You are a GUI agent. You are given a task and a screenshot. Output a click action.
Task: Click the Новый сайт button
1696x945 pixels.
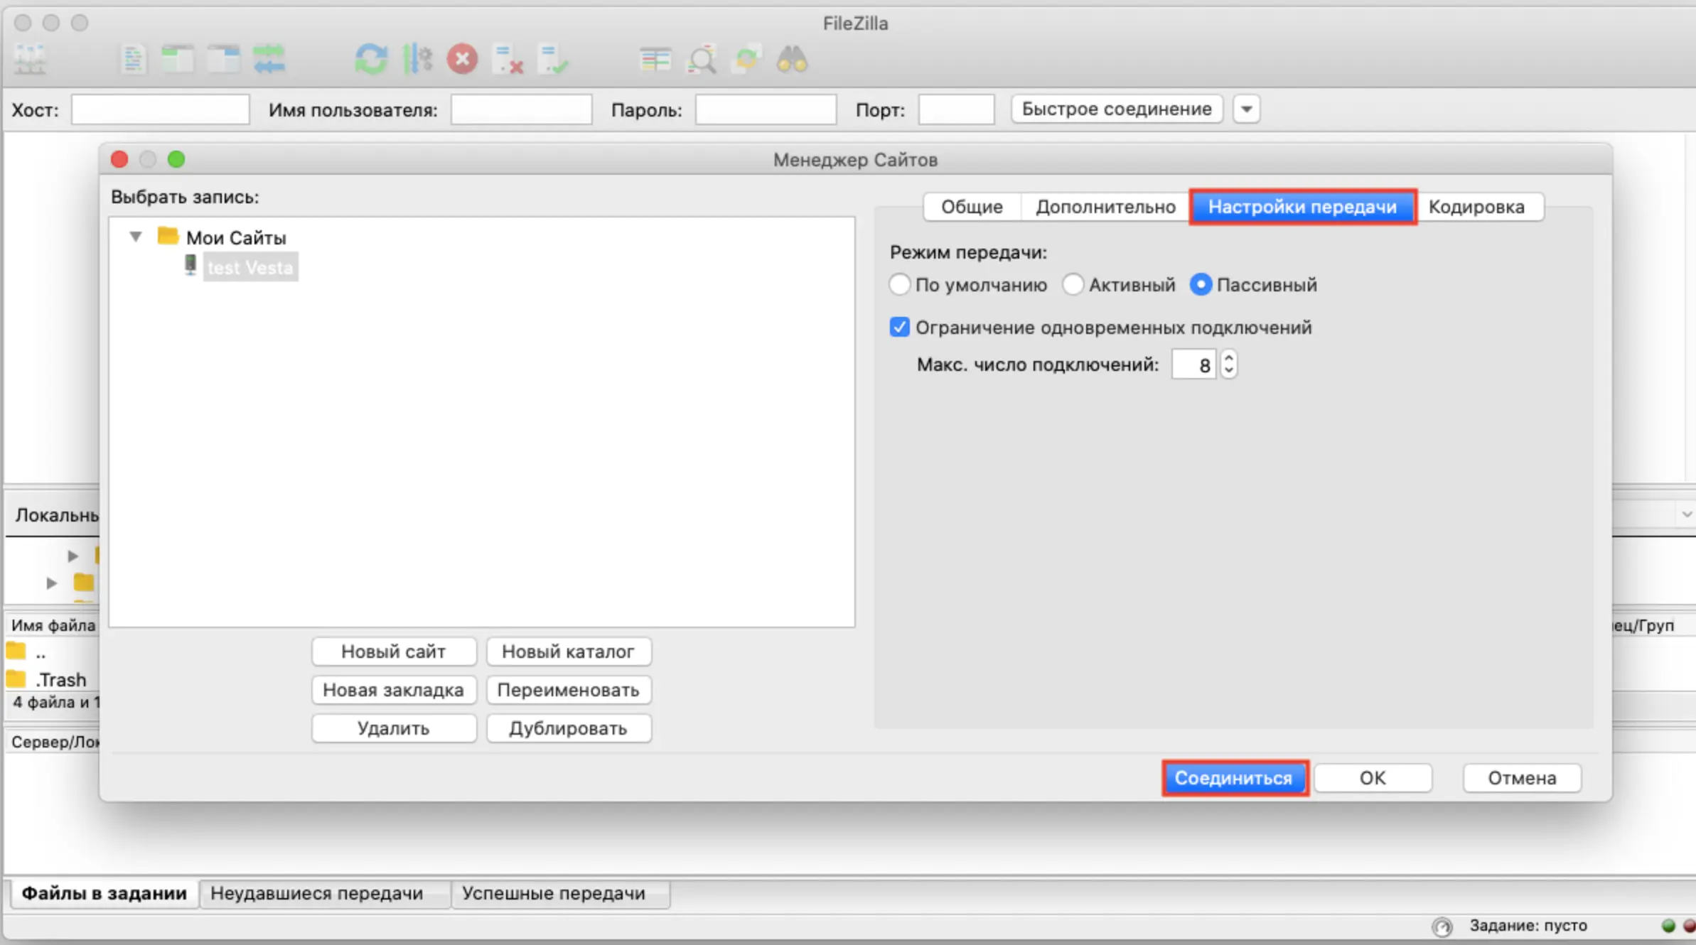click(393, 652)
